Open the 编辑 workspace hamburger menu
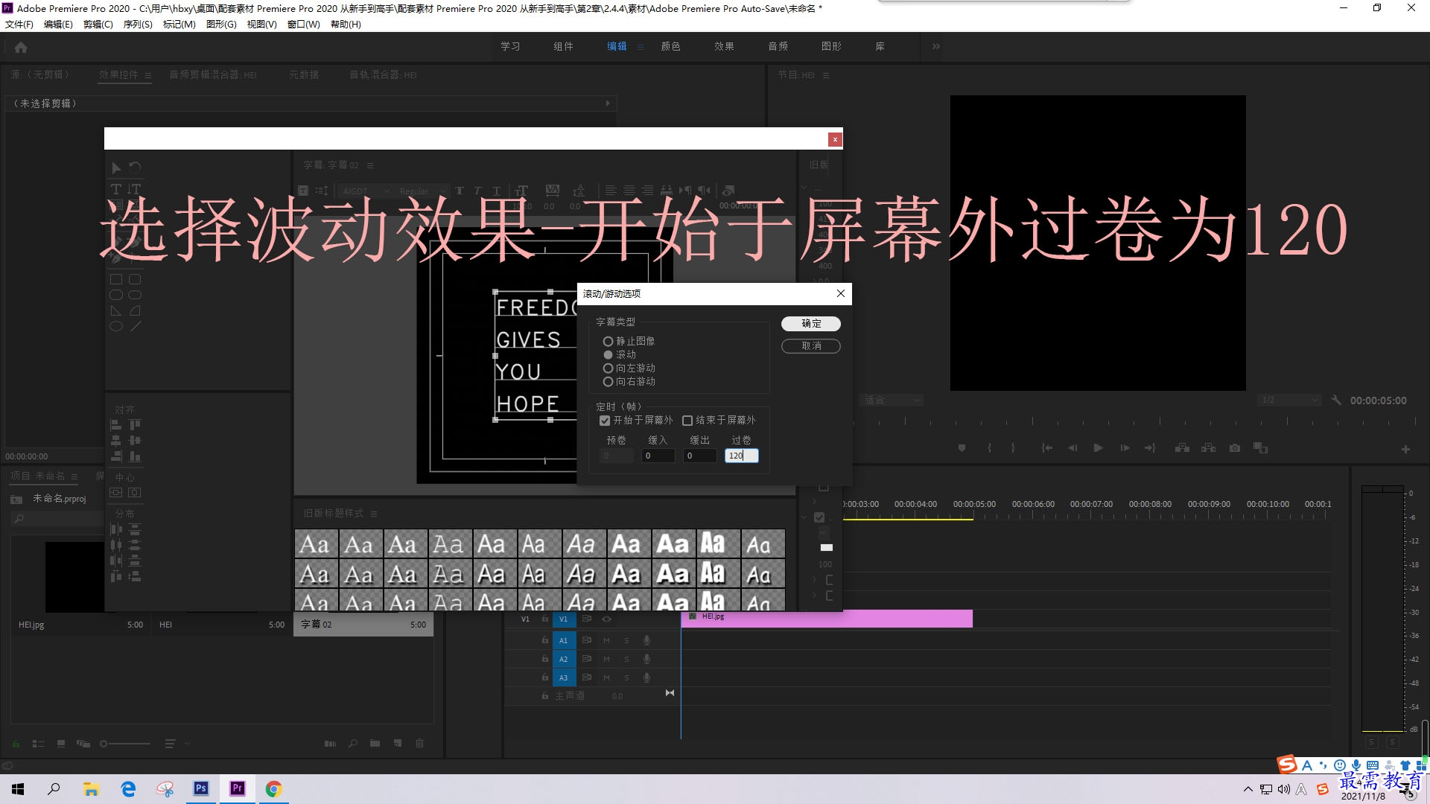 pyautogui.click(x=640, y=47)
